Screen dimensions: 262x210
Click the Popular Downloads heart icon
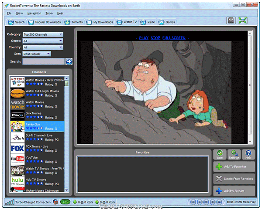pyautogui.click(x=31, y=22)
